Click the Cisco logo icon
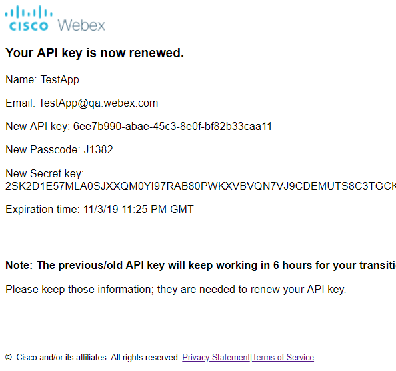The height and width of the screenshot is (371, 396). tap(29, 19)
